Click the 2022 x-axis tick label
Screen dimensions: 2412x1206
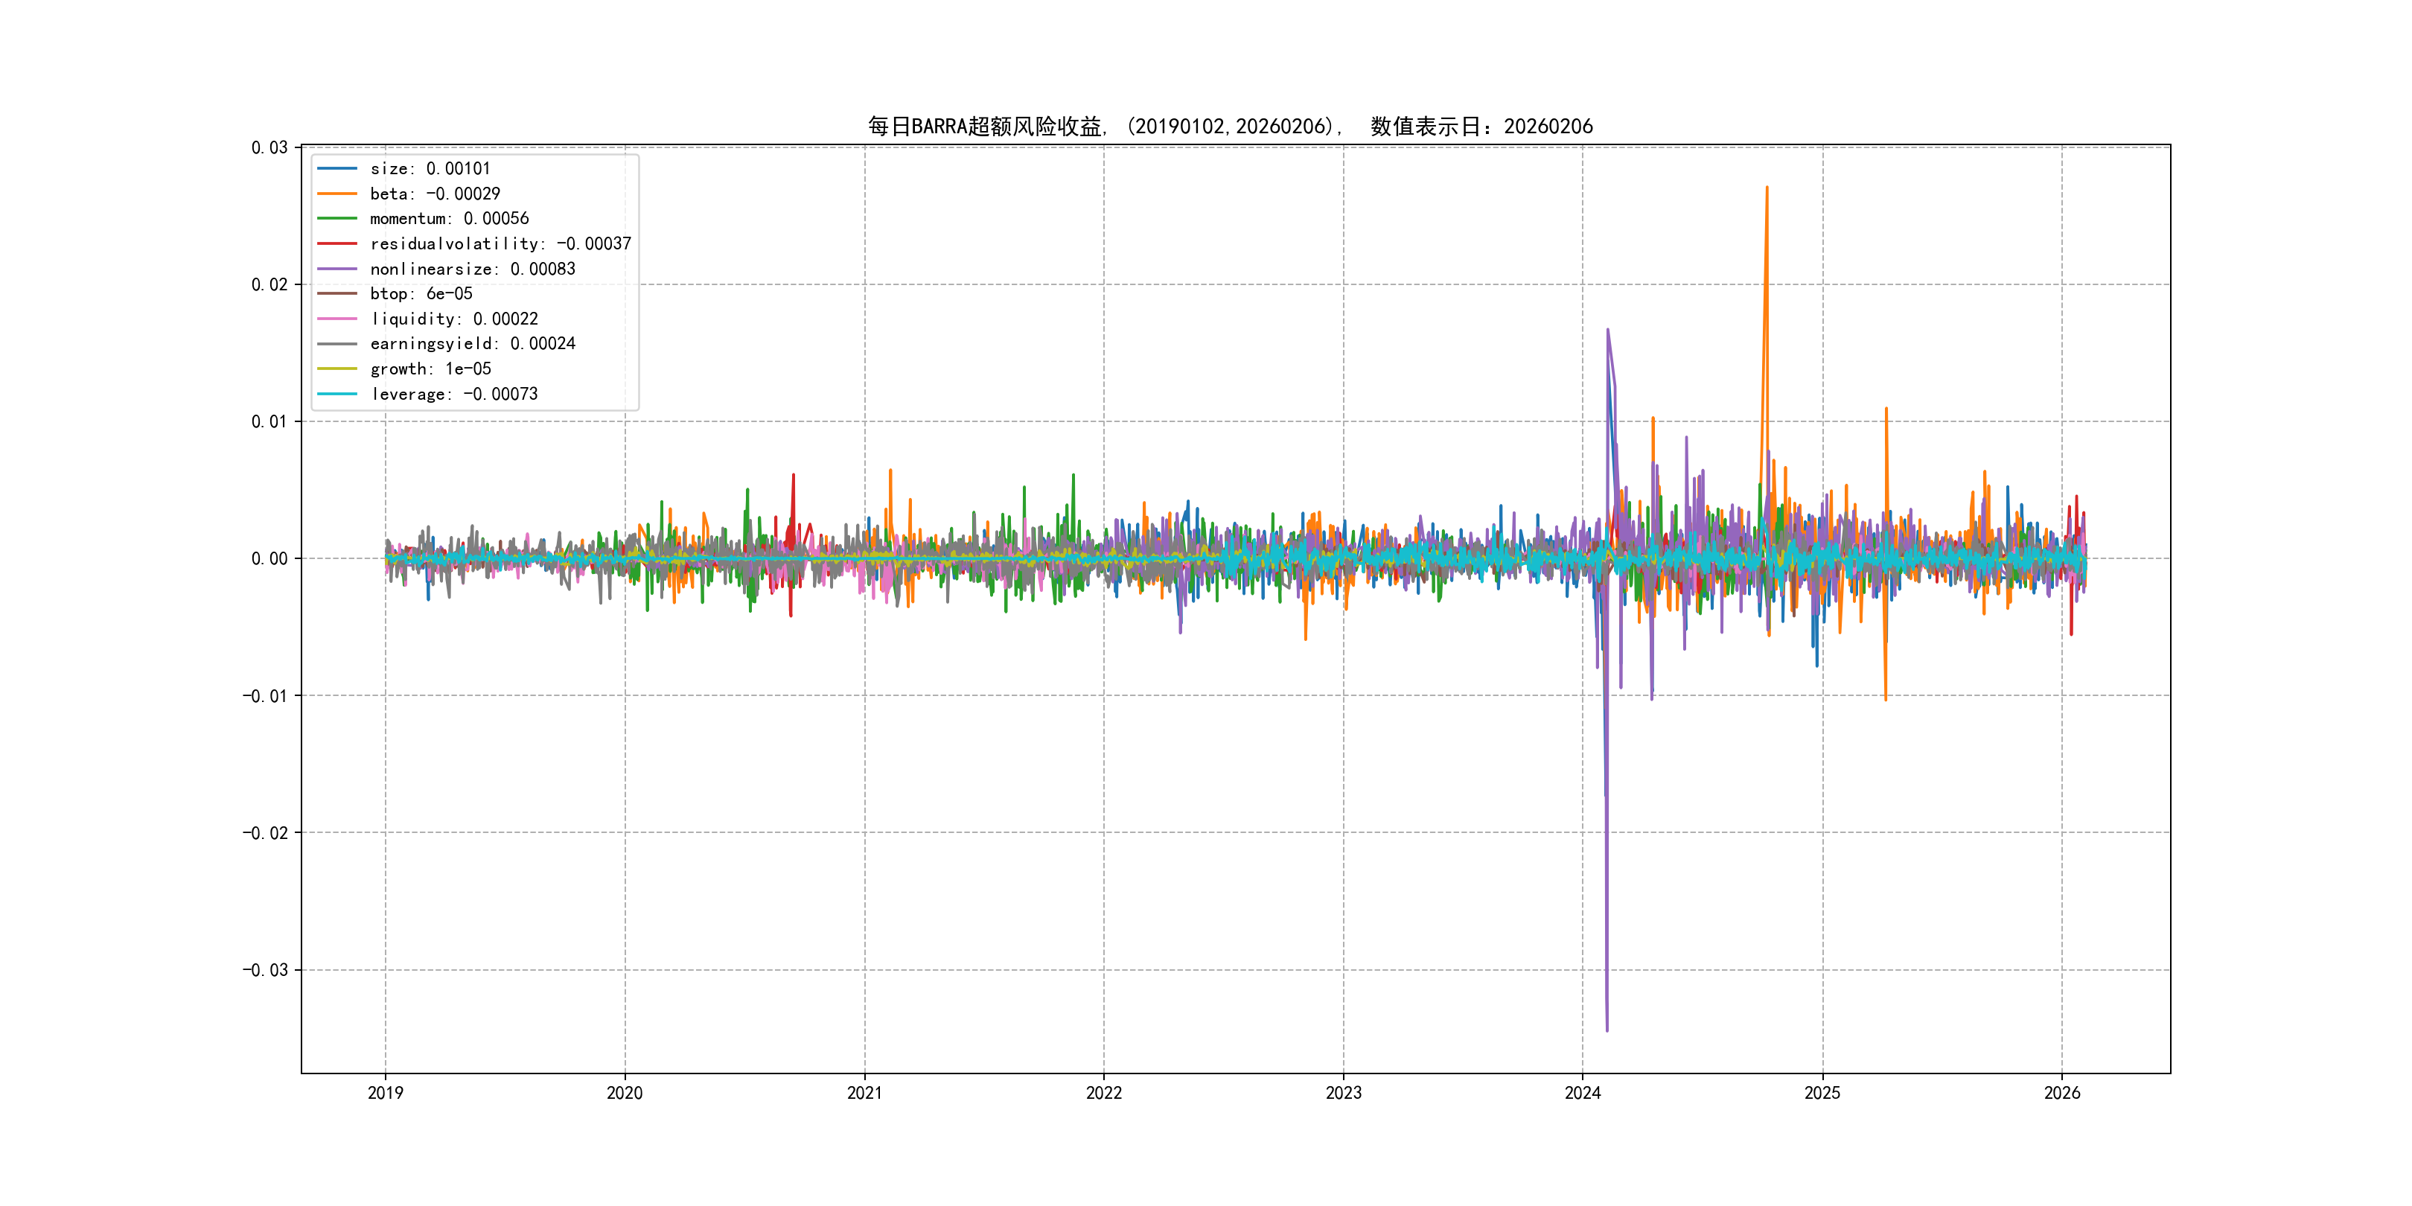click(x=1103, y=1093)
